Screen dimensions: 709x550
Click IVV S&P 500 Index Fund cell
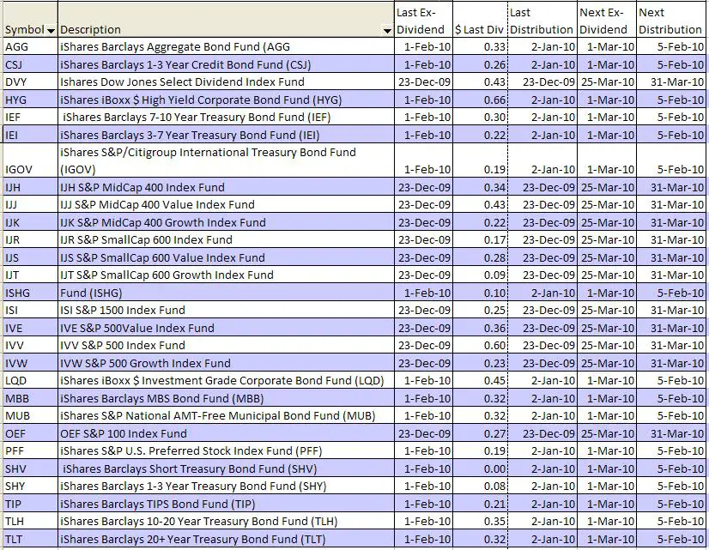pyautogui.click(x=226, y=345)
